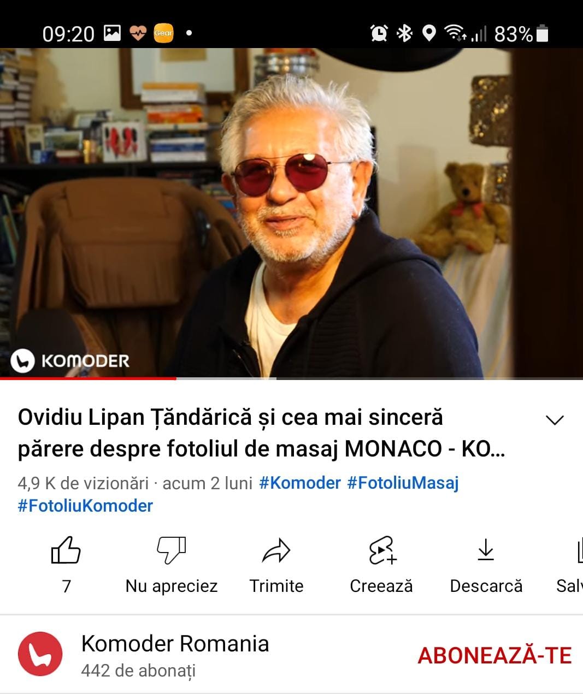The image size is (583, 694).
Task: Tap the Komoder Romania channel name
Action: tap(175, 644)
